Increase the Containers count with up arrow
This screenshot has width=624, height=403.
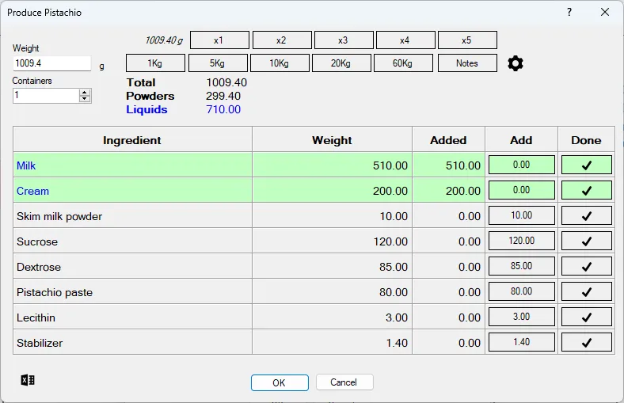coord(85,93)
